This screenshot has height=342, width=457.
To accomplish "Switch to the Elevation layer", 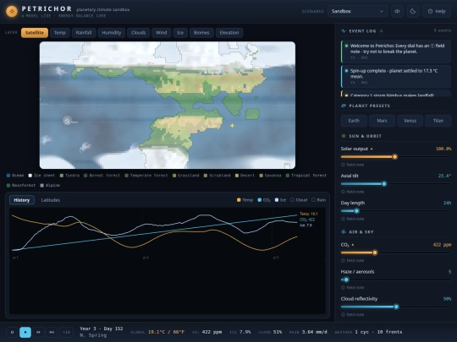I will 229,33.
